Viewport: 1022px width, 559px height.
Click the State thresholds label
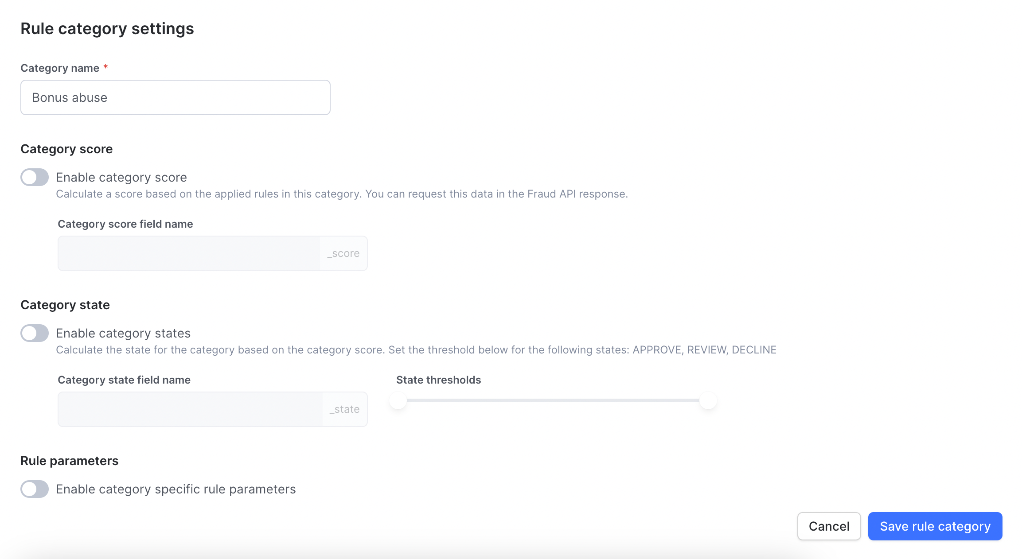click(x=438, y=380)
